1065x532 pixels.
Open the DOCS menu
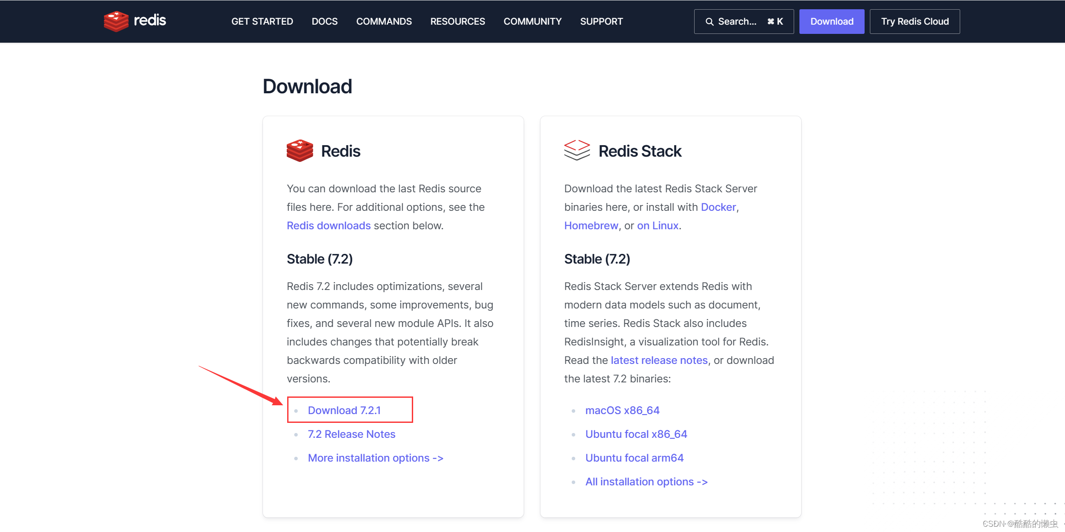[x=325, y=22]
